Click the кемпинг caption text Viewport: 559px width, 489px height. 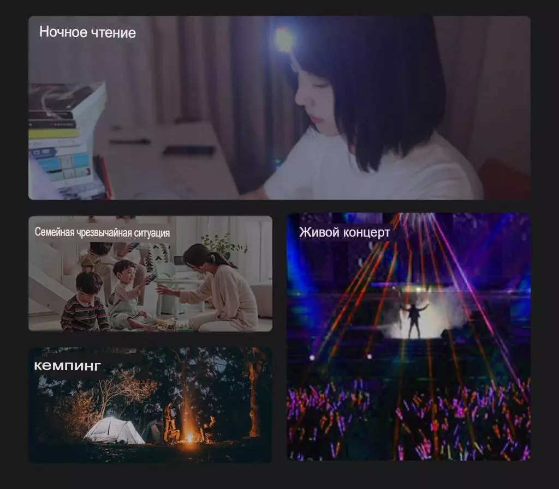(67, 366)
